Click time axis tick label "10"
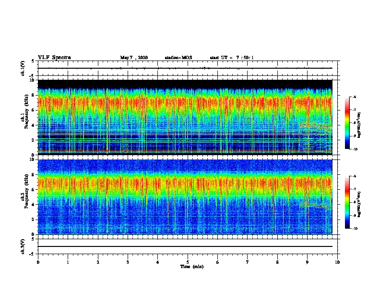This screenshot has height=294, width=380. coord(337,262)
